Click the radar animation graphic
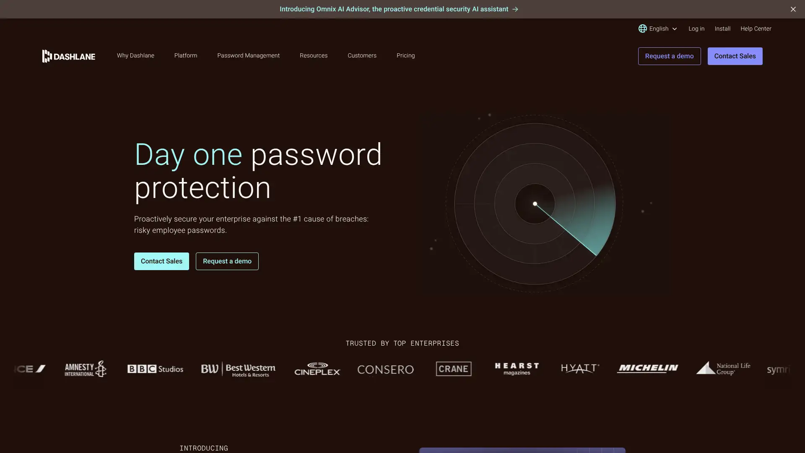Screen dimensions: 805x453 coord(535,204)
